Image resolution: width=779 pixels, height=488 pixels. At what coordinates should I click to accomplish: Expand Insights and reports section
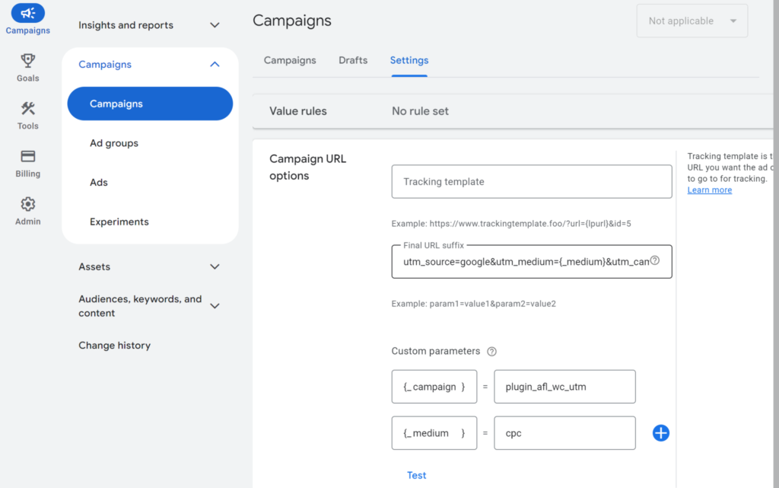coord(215,25)
